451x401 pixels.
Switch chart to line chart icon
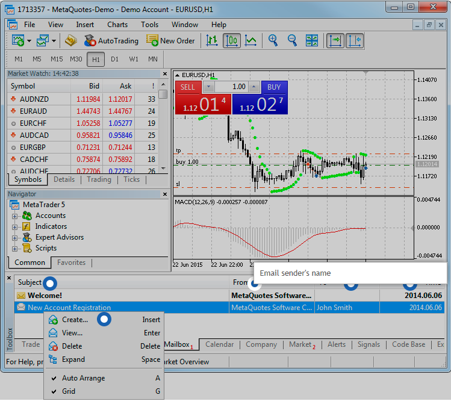250,40
